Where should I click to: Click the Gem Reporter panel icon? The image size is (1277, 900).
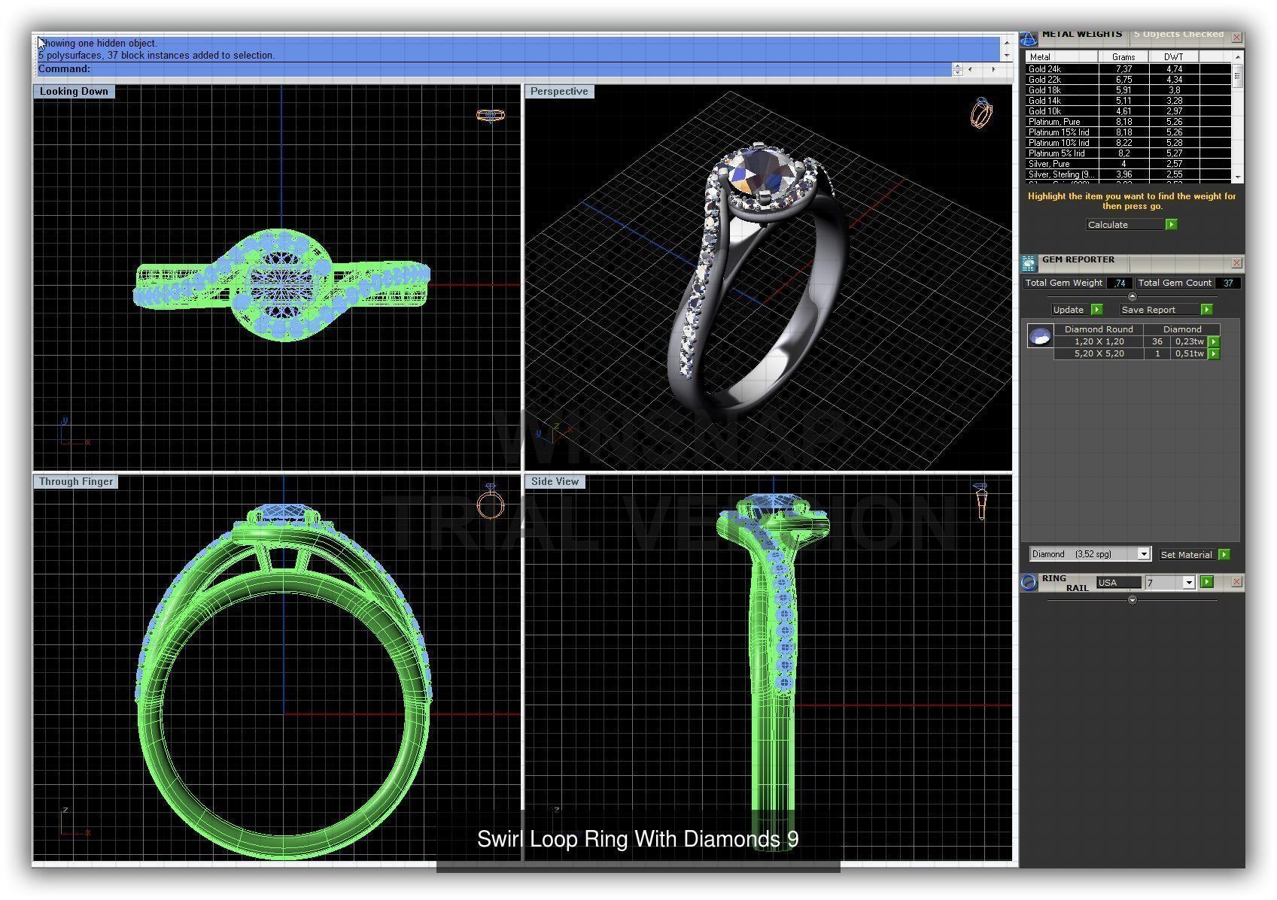pyautogui.click(x=1029, y=263)
